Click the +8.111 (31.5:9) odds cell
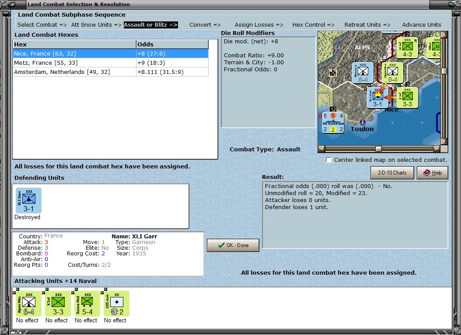The width and height of the screenshot is (461, 335). (172, 72)
